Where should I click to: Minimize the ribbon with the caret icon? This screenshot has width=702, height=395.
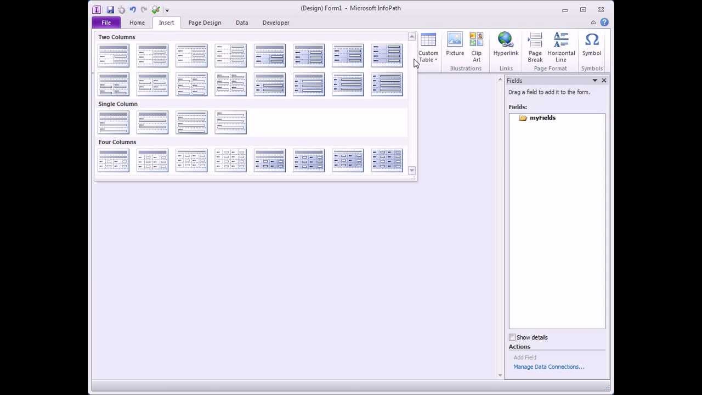pyautogui.click(x=593, y=22)
